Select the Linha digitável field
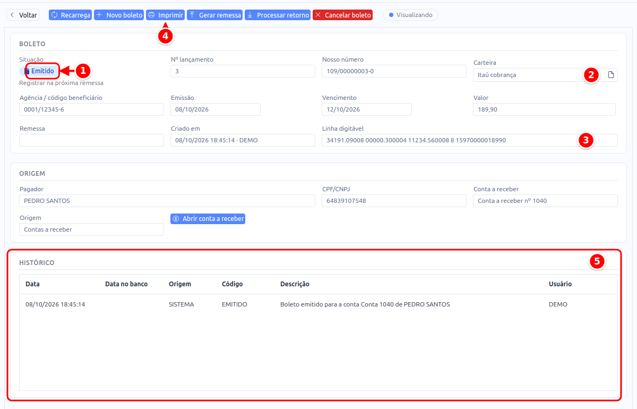The image size is (637, 409). pyautogui.click(x=470, y=140)
